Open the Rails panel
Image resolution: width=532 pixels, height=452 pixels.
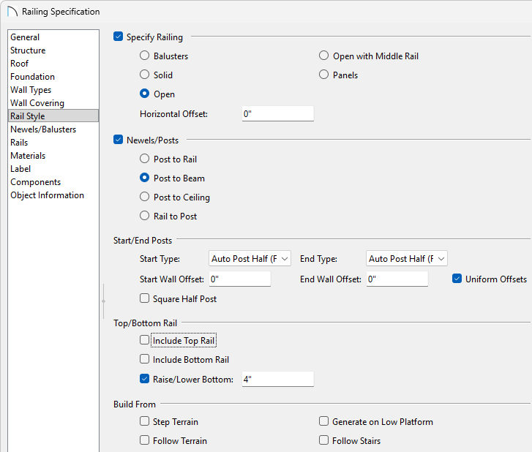pyautogui.click(x=53, y=143)
